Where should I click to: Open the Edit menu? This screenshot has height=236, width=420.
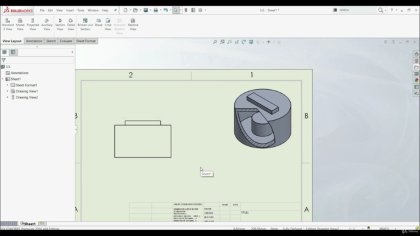(x=51, y=10)
